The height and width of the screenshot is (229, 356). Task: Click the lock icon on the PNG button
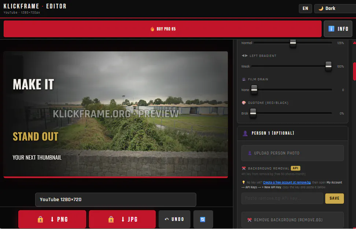[x=40, y=219]
